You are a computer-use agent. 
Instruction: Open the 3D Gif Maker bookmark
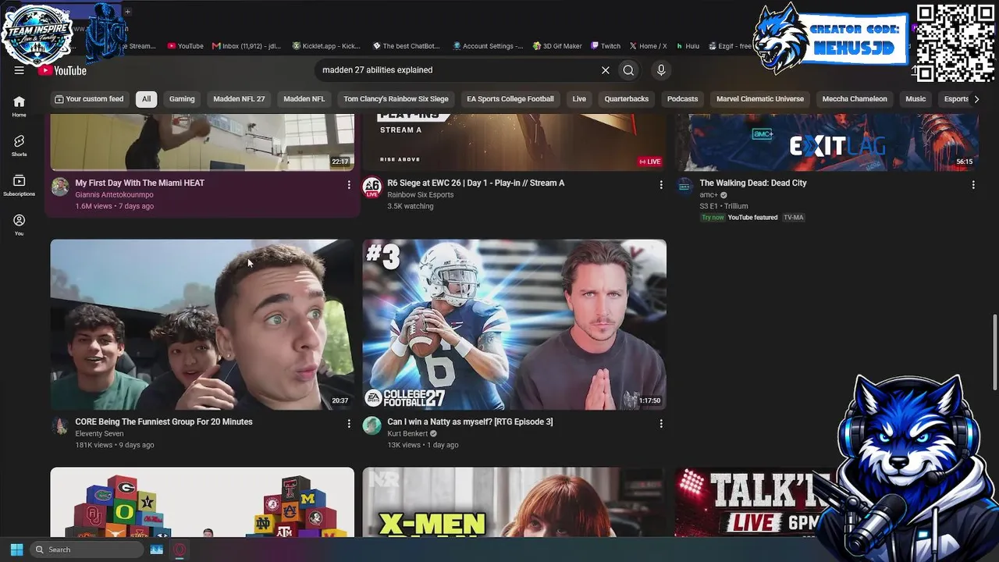[x=557, y=46]
